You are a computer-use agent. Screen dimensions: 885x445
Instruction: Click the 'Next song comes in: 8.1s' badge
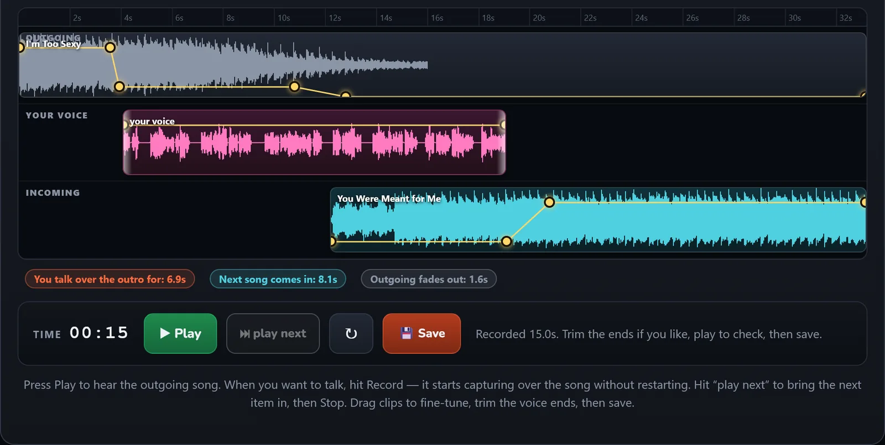(x=278, y=279)
